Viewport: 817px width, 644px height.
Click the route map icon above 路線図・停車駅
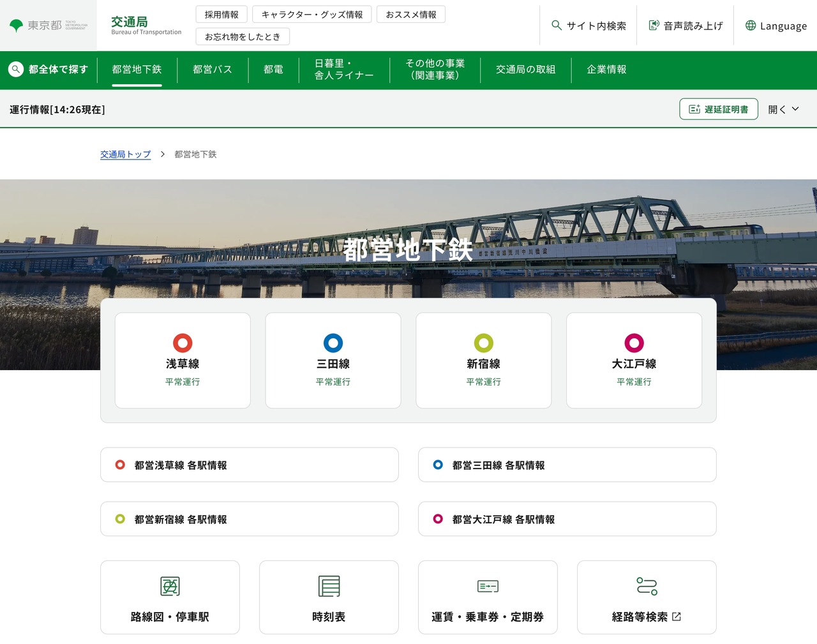170,586
